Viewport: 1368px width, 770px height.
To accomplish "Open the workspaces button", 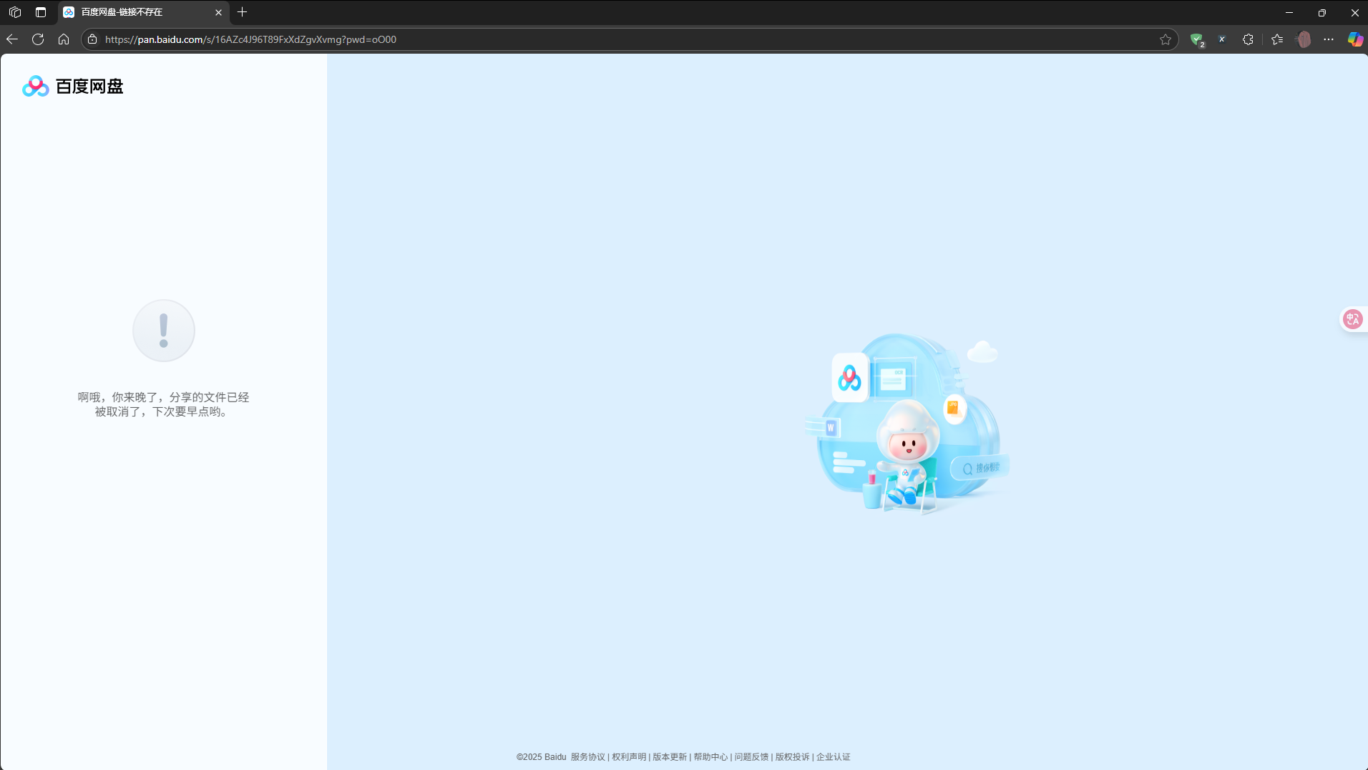I will (x=15, y=12).
